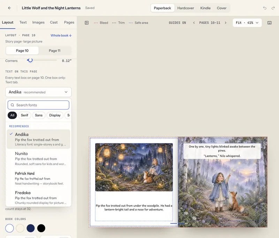Viewport: 279px width, 238px height.
Task: Go to previous page spread
Action: pyautogui.click(x=194, y=23)
